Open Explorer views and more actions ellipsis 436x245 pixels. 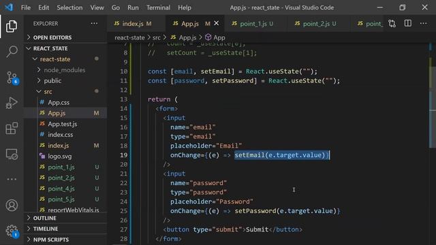[94, 23]
